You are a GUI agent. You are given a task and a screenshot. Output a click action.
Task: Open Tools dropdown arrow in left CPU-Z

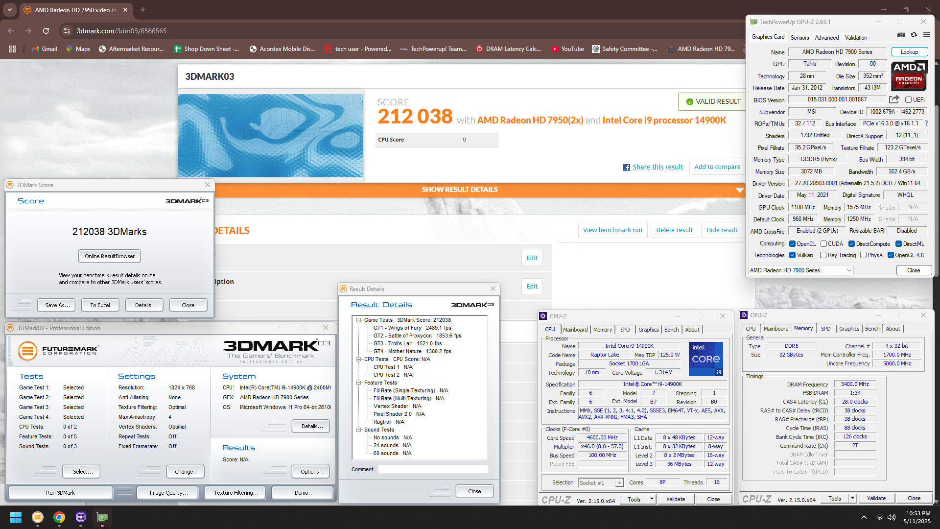[x=651, y=499]
